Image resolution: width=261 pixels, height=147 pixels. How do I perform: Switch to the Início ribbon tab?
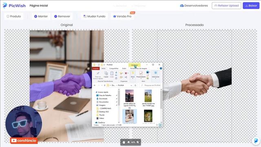[104, 69]
